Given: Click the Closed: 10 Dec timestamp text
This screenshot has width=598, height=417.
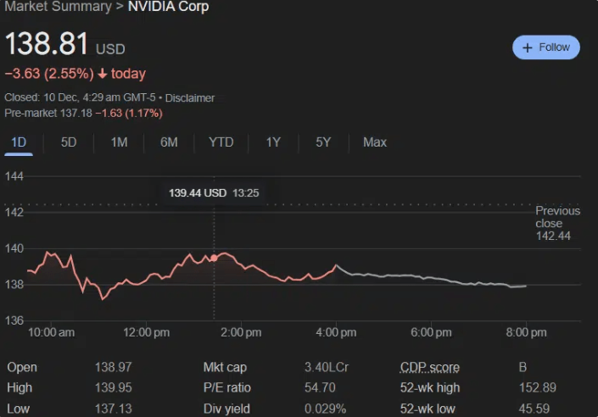Looking at the screenshot, I should (80, 97).
